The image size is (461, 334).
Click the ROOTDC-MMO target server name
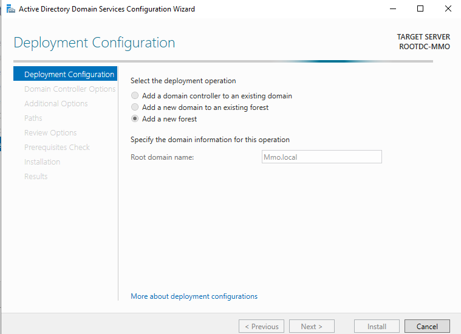coord(424,46)
